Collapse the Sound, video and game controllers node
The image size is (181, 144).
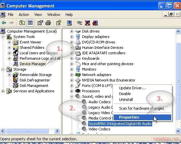point(72,96)
